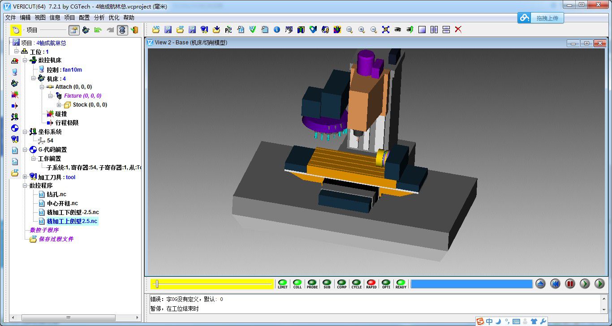
Task: Collapse the G-代码偏置 tree node
Action: (x=25, y=150)
